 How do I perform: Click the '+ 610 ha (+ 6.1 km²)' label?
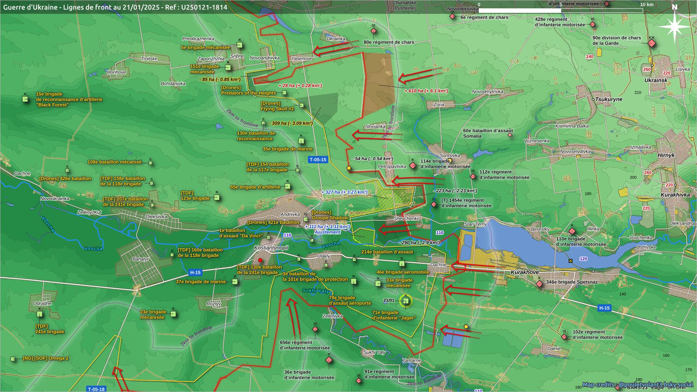[426, 91]
